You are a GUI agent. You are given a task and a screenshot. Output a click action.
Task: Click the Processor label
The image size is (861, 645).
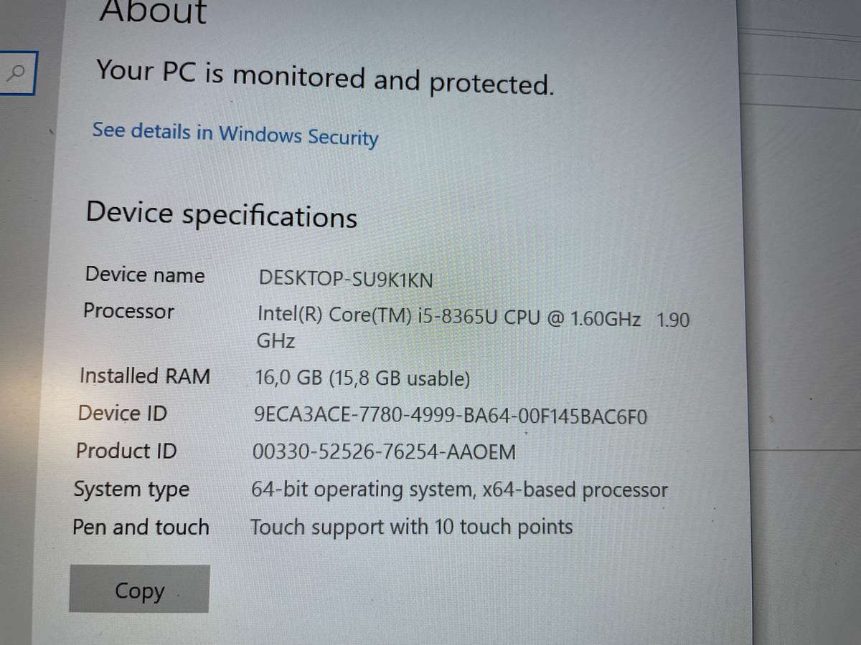[128, 311]
